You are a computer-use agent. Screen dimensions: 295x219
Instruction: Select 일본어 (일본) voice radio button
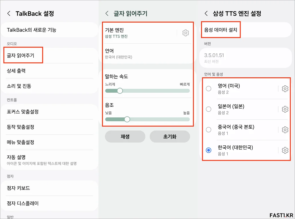click(209, 109)
